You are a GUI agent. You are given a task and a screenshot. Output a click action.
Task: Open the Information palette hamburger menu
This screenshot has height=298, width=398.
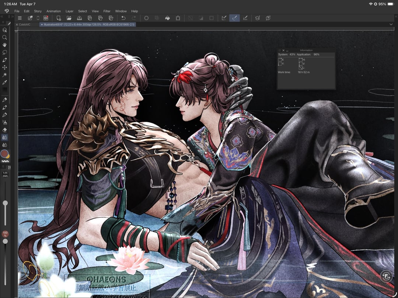pyautogui.click(x=279, y=50)
